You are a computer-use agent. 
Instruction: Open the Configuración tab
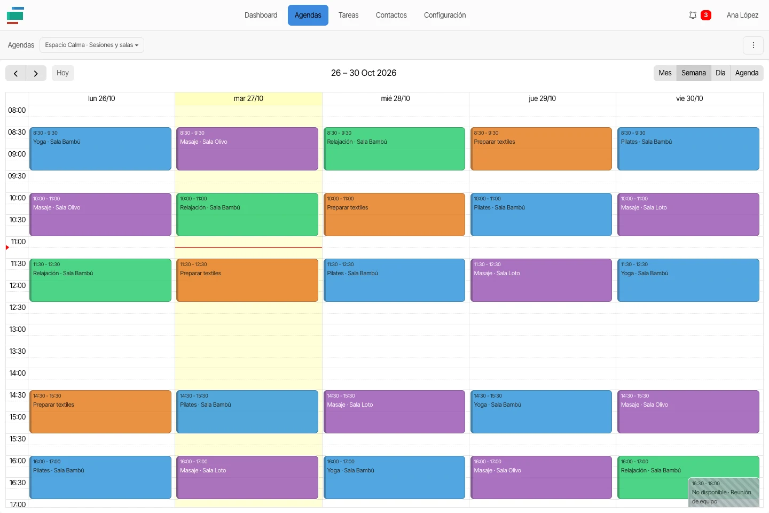point(445,15)
